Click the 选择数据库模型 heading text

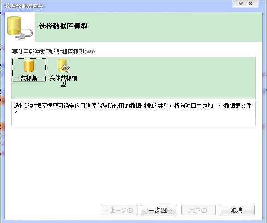[63, 26]
